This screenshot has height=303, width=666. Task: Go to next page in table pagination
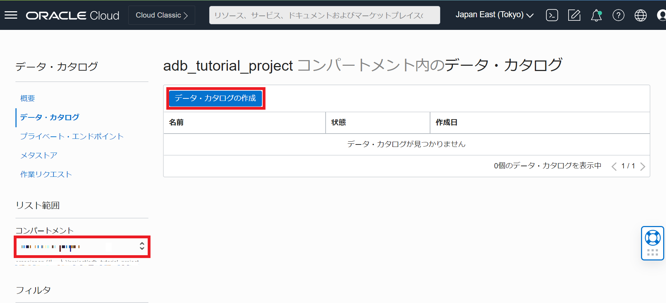[x=642, y=166]
